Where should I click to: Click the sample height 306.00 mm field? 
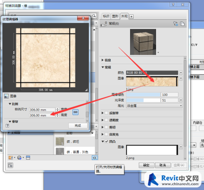point(42,115)
